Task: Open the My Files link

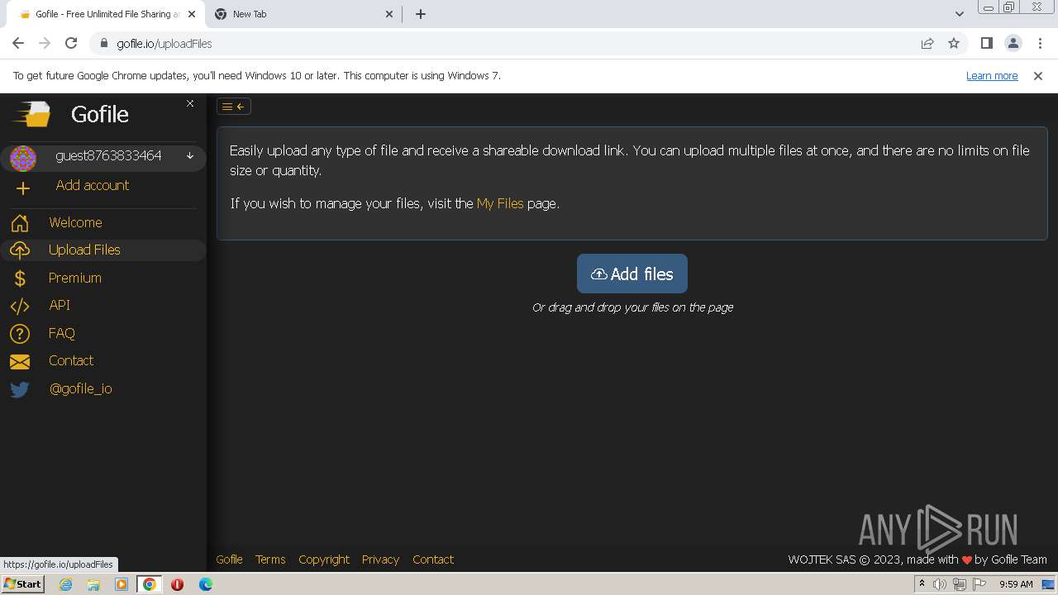Action: coord(500,203)
